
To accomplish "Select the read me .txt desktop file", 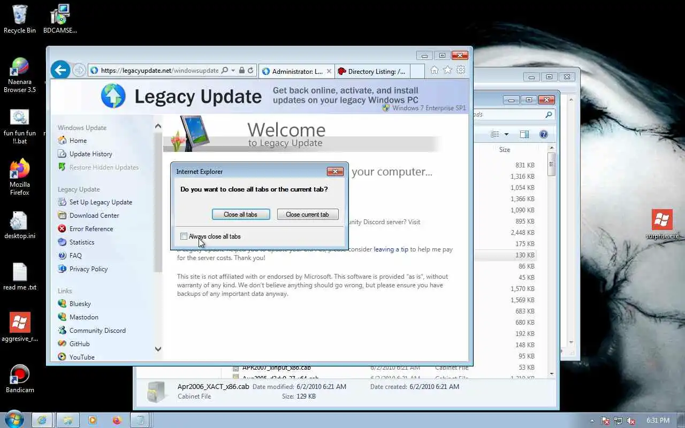I will pyautogui.click(x=20, y=277).
